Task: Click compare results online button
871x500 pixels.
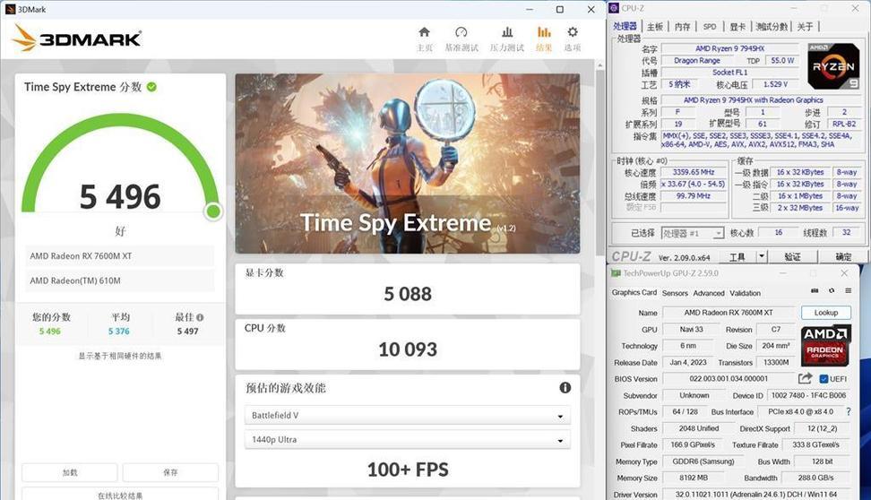Action: click(x=120, y=495)
